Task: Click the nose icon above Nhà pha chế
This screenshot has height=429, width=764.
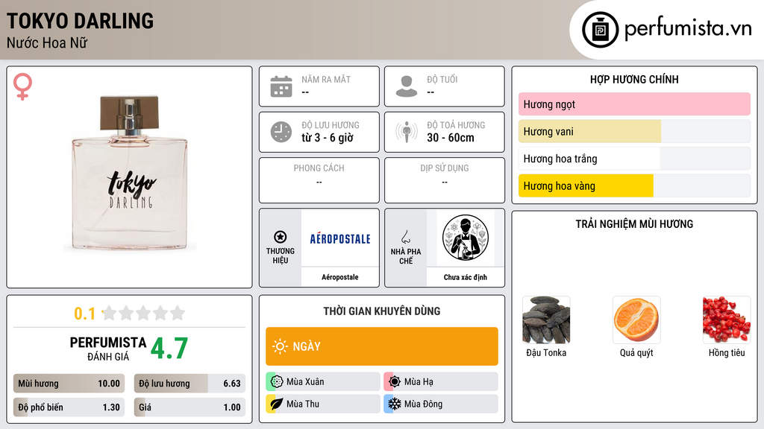Action: (405, 237)
